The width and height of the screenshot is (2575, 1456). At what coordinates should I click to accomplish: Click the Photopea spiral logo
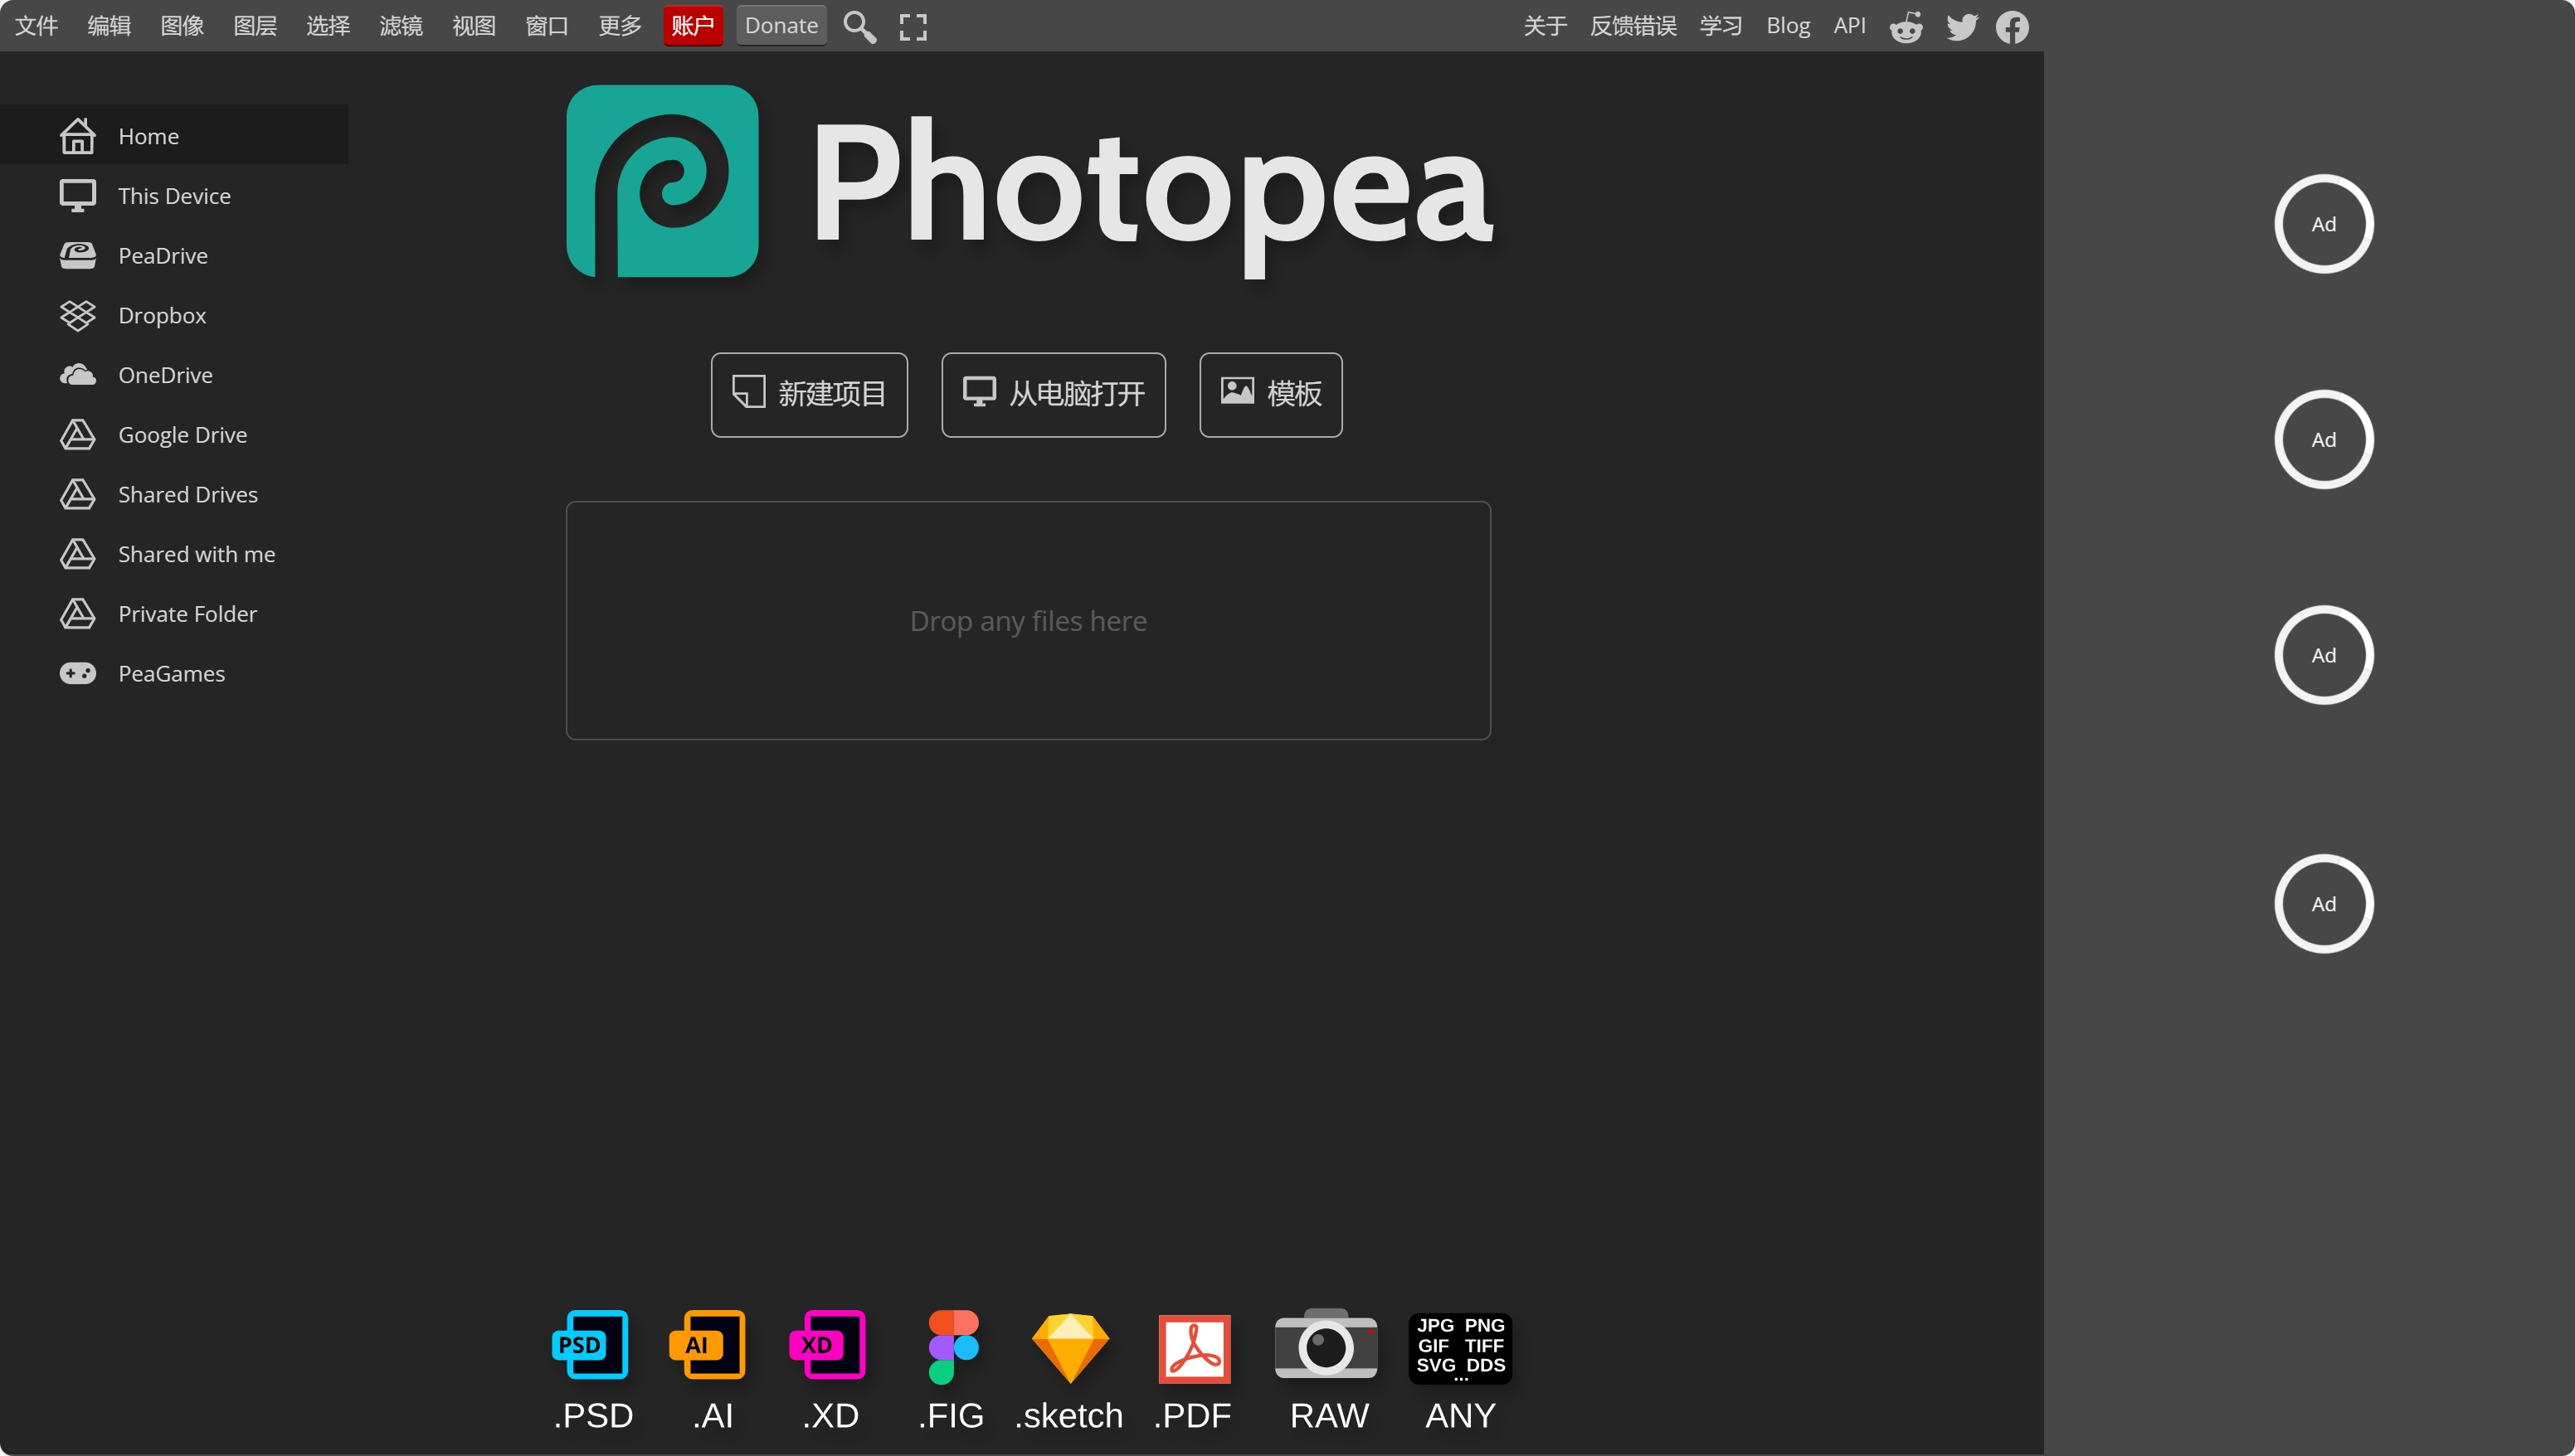click(662, 181)
